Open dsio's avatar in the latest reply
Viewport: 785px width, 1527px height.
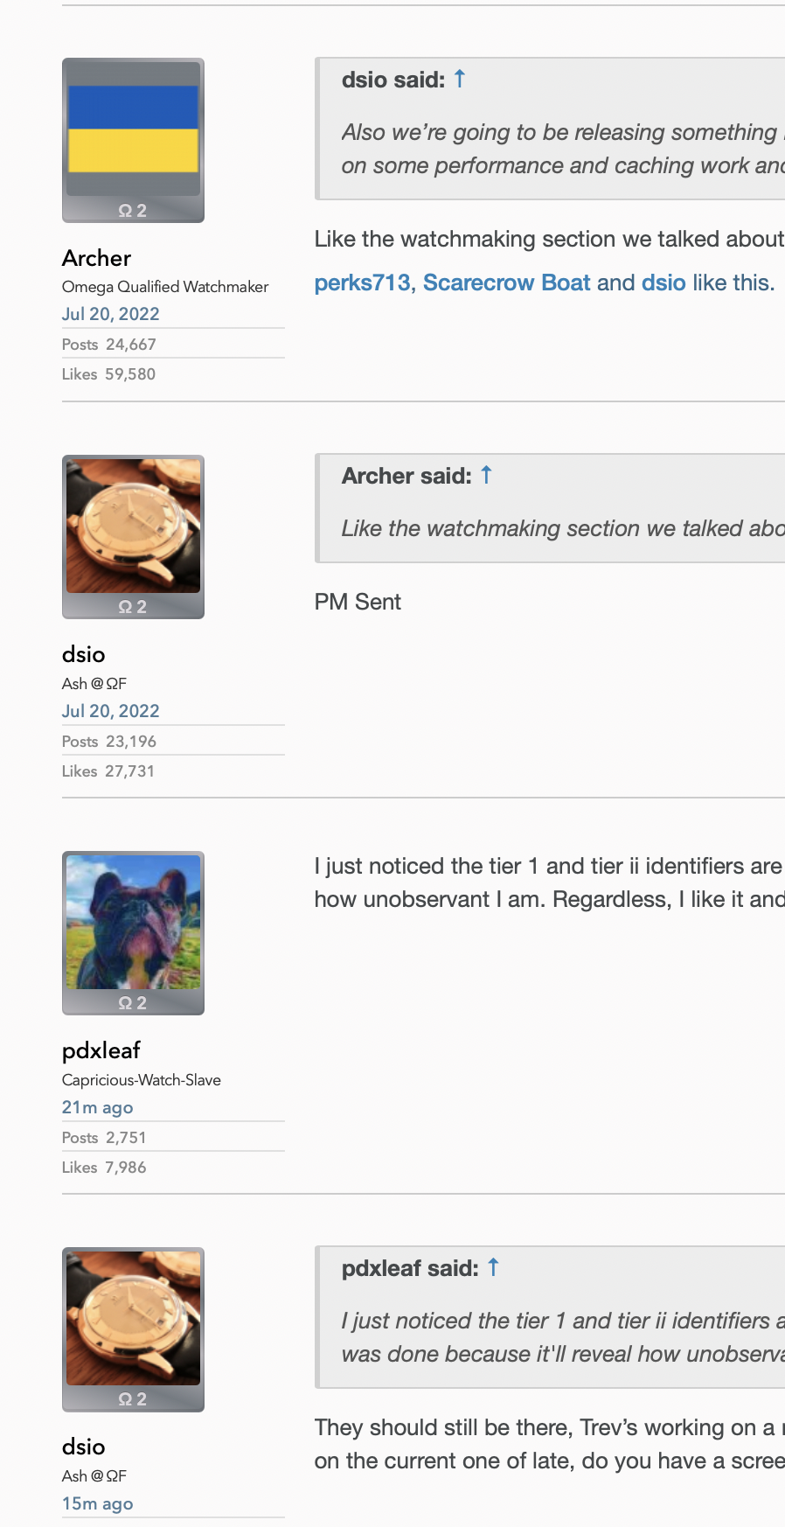coord(133,1319)
